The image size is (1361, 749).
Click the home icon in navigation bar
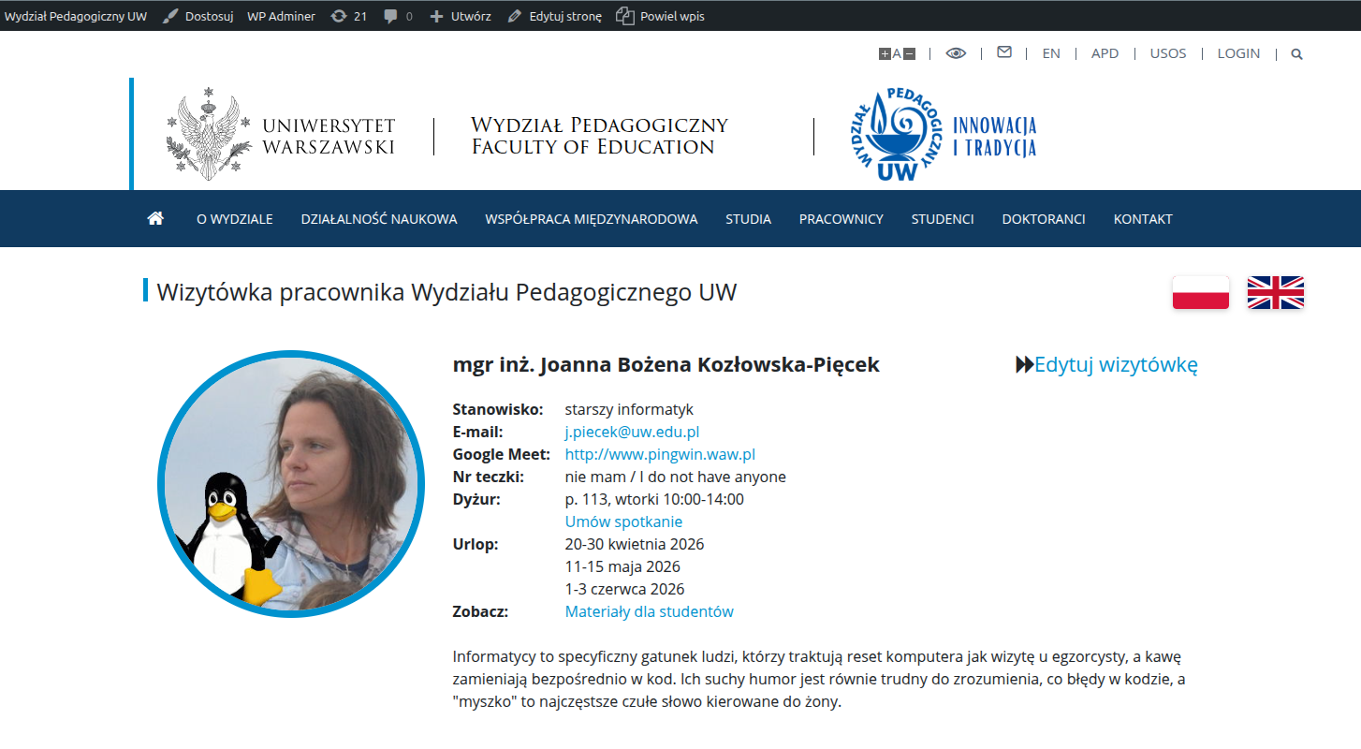click(155, 218)
